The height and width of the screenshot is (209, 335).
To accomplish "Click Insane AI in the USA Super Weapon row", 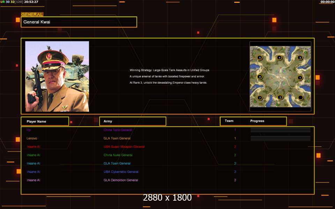I will [33, 147].
